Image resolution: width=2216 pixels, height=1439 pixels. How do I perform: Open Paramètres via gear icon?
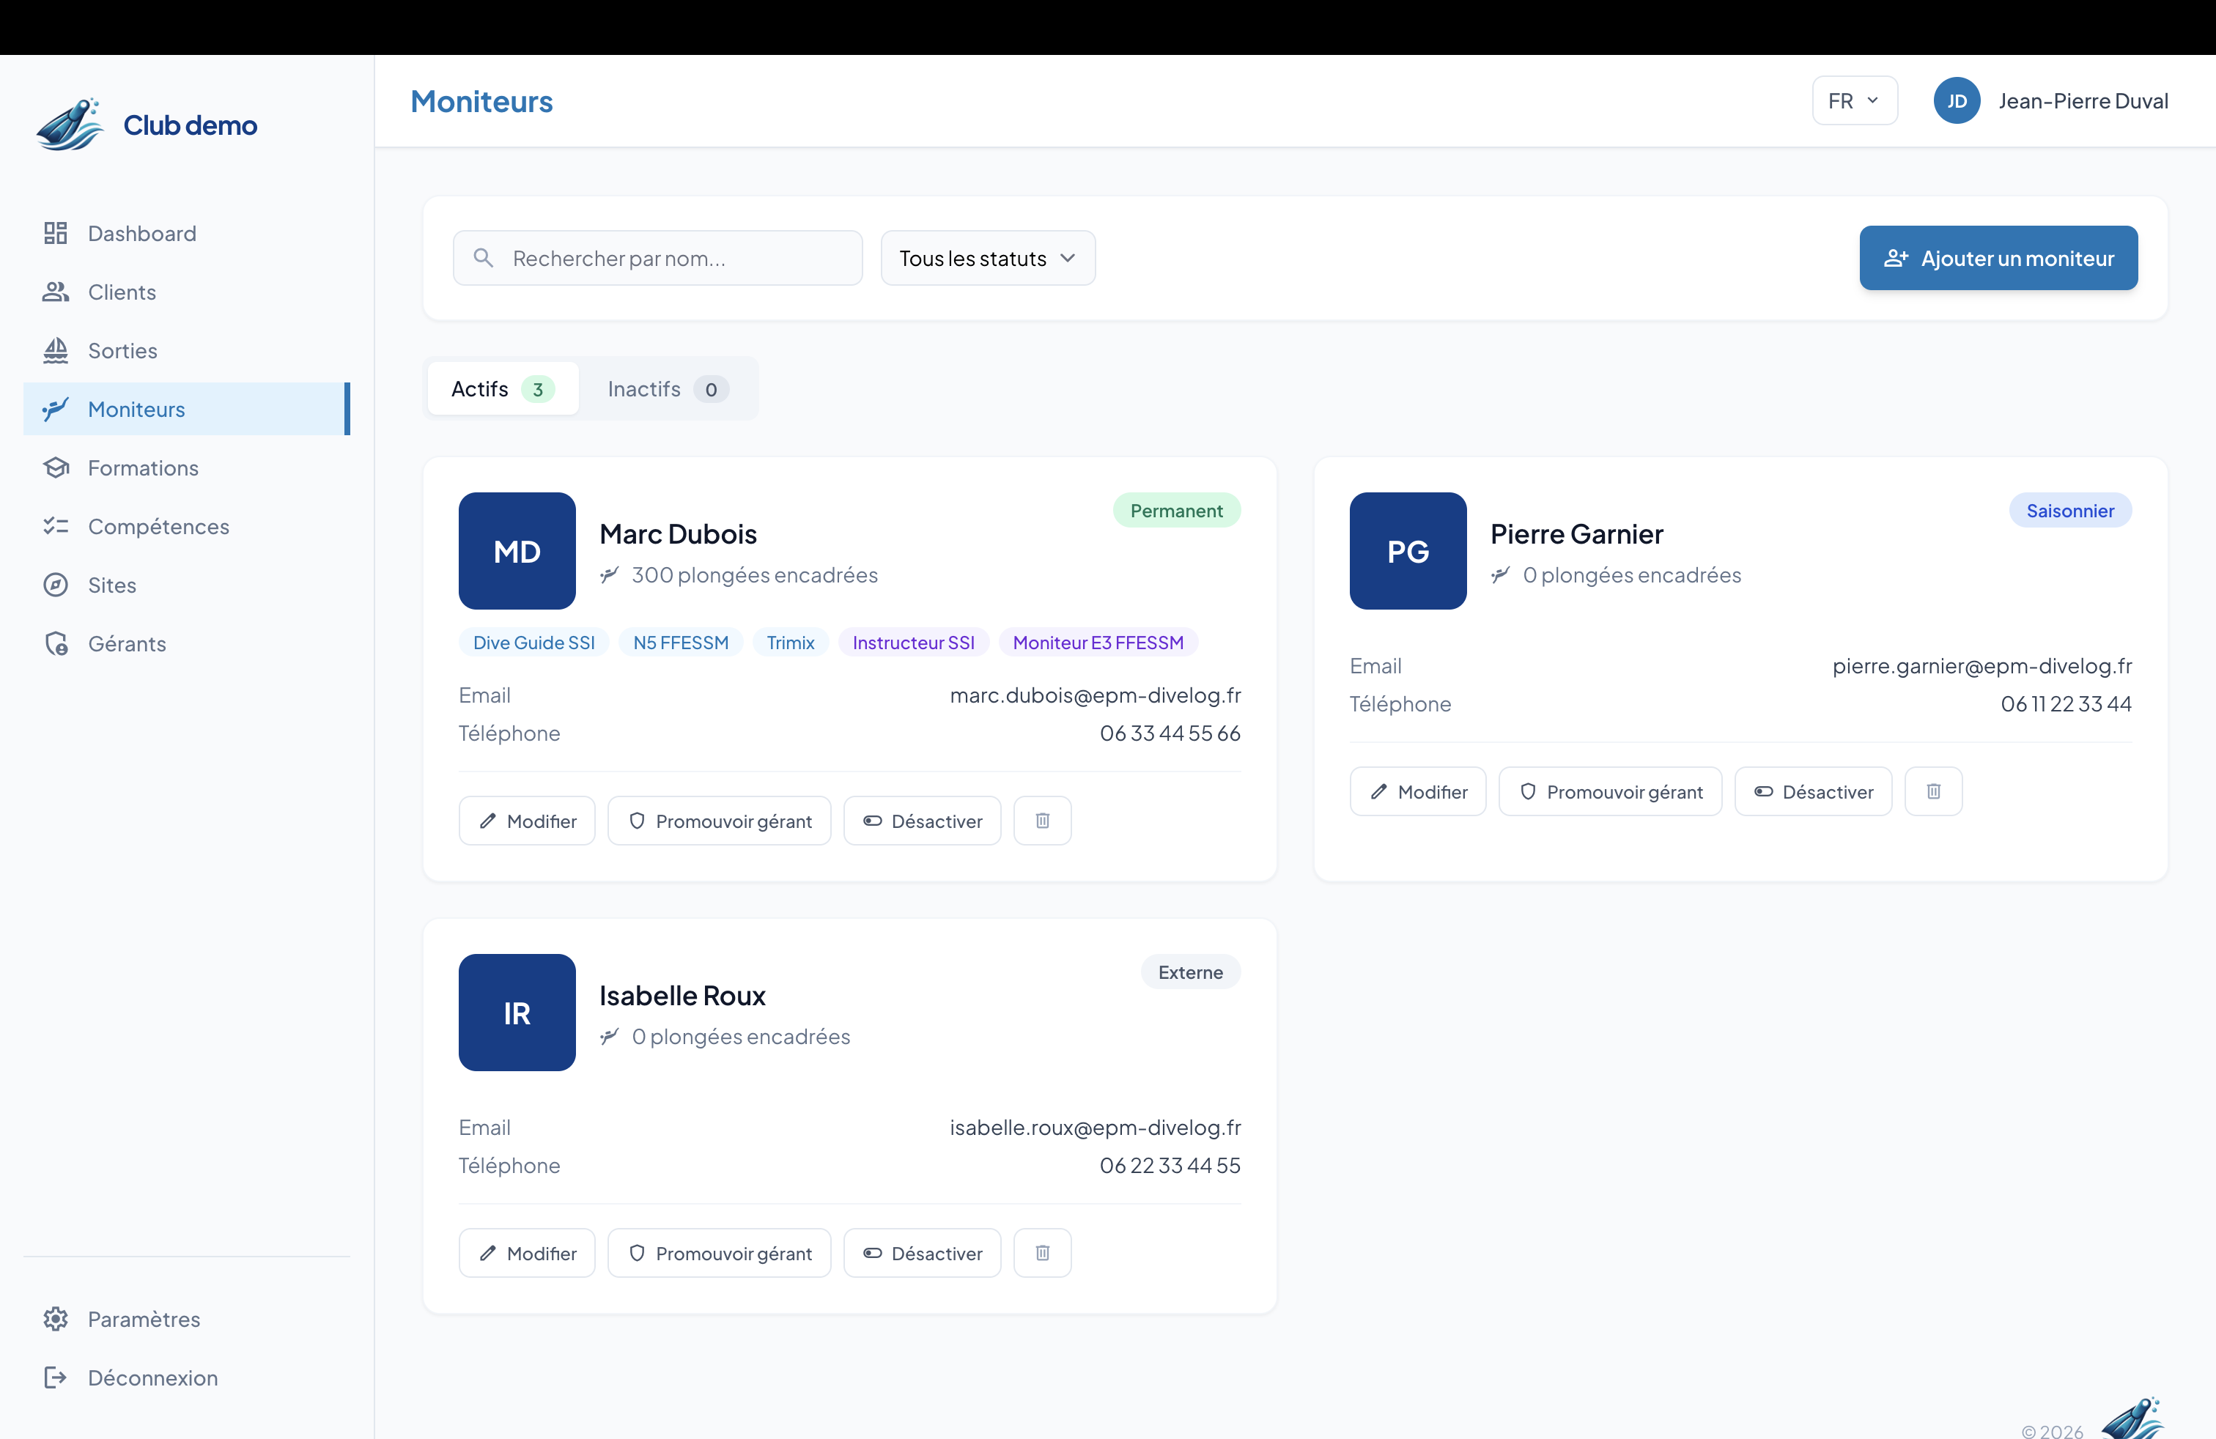click(x=56, y=1319)
